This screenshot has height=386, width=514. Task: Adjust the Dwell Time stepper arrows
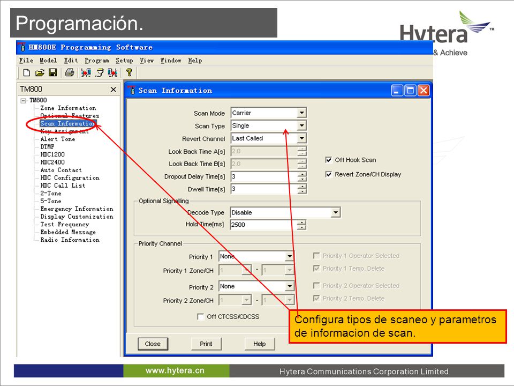302,189
